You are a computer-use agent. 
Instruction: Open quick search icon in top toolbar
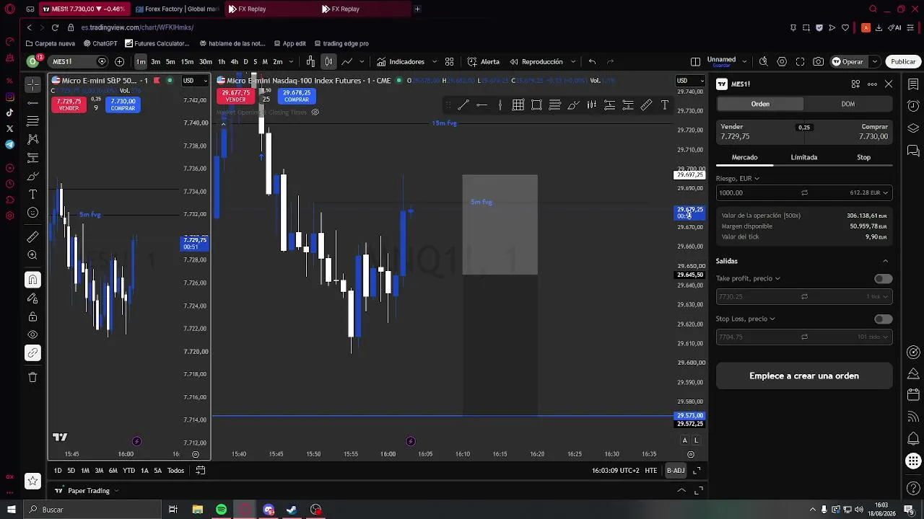point(763,62)
